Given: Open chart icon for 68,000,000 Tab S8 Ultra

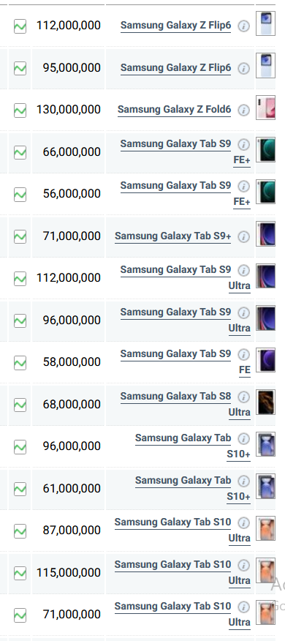Looking at the screenshot, I should tap(20, 405).
